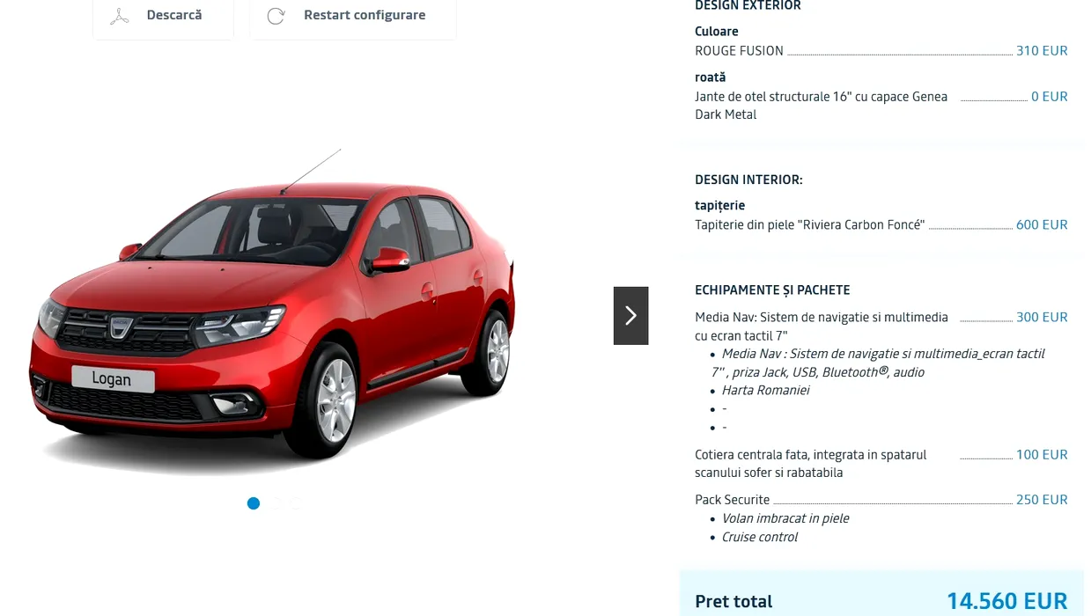Click the 600 EUR leather upholstery price
Viewport: 1091px width, 616px height.
pos(1042,225)
